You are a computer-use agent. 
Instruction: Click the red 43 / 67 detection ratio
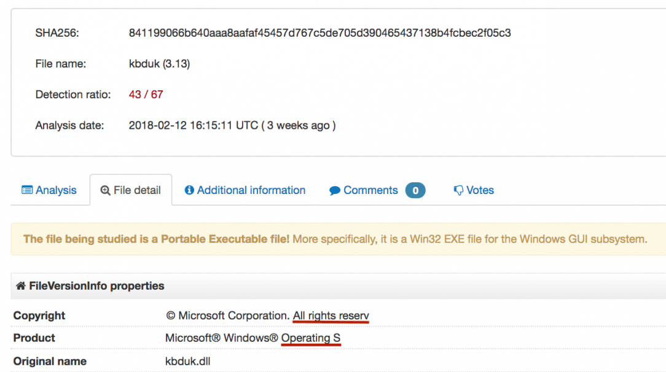[x=146, y=95]
